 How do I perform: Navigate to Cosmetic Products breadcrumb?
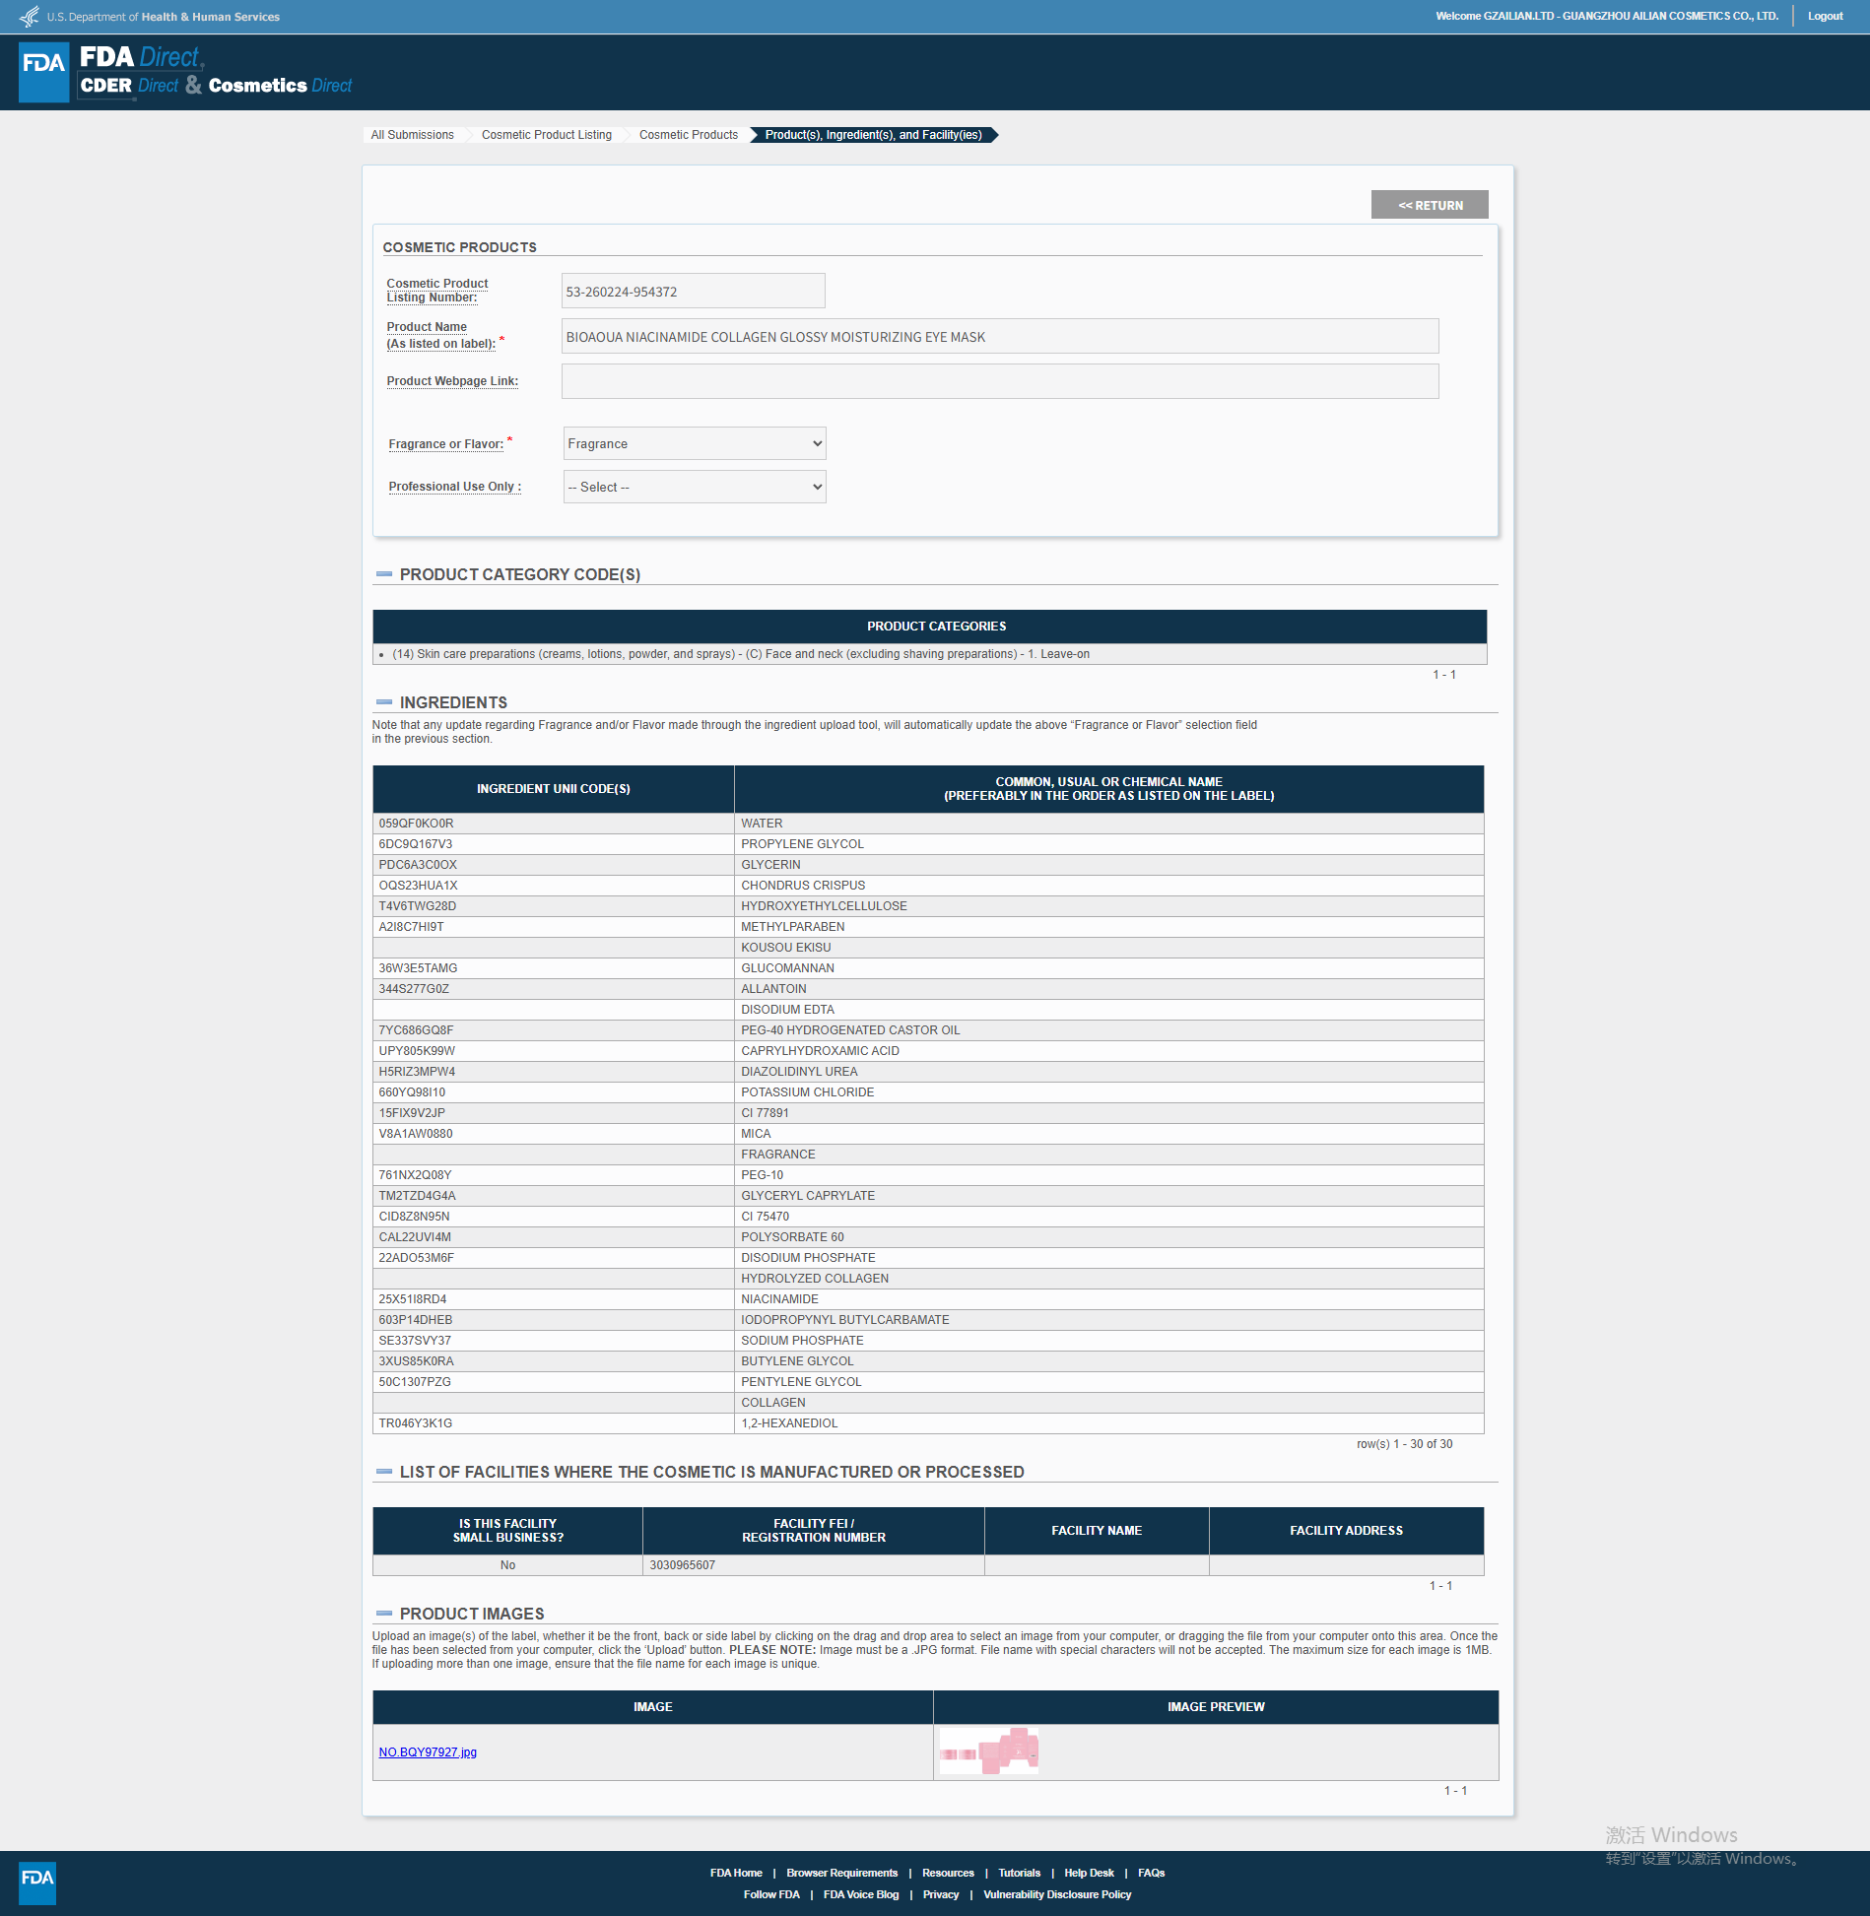click(688, 135)
